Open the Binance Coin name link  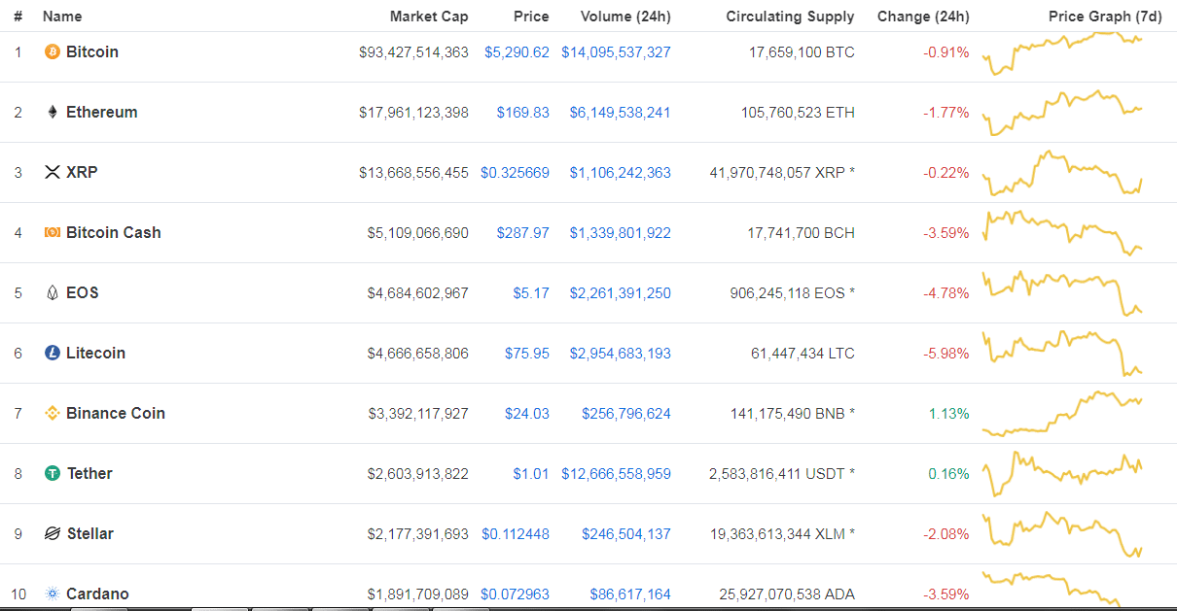(x=116, y=413)
